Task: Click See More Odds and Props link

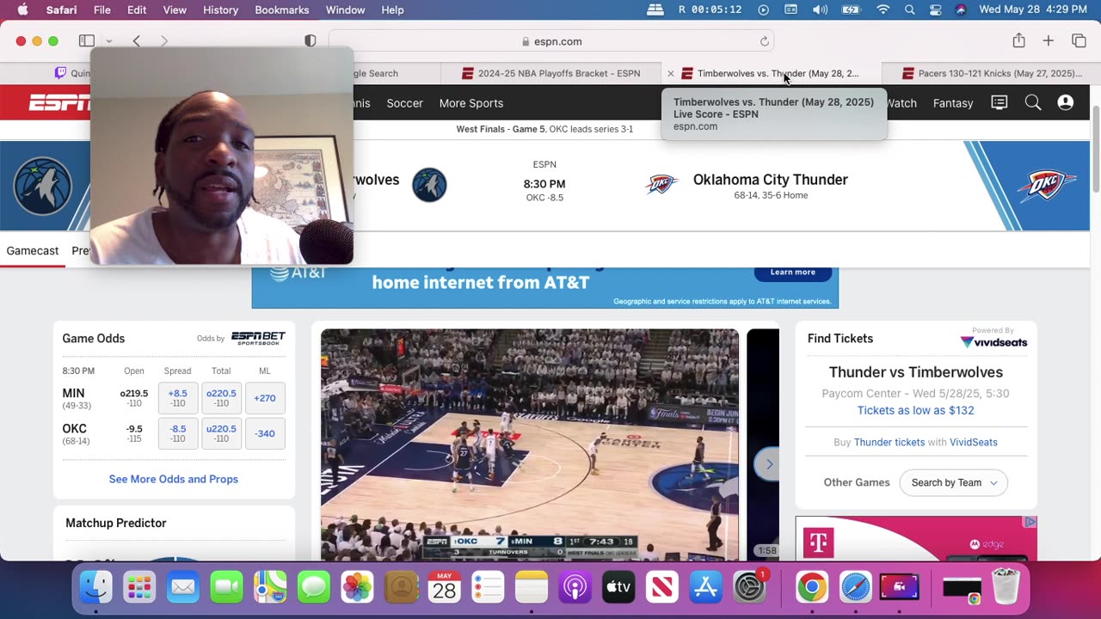Action: tap(174, 479)
